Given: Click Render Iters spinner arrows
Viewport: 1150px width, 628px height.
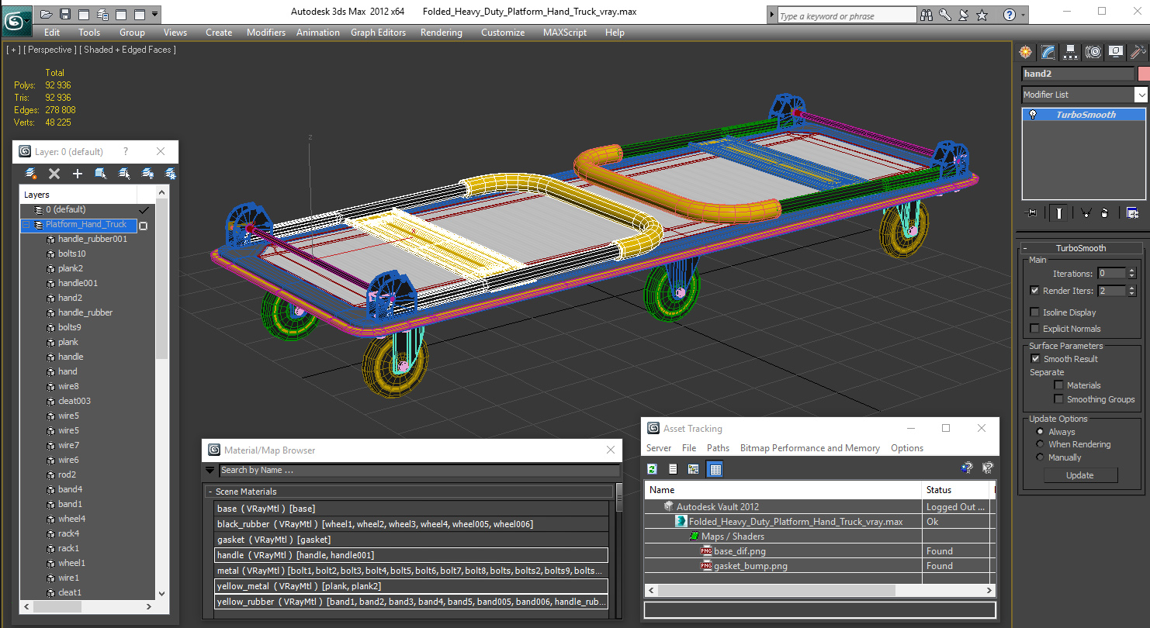Looking at the screenshot, I should coord(1131,291).
